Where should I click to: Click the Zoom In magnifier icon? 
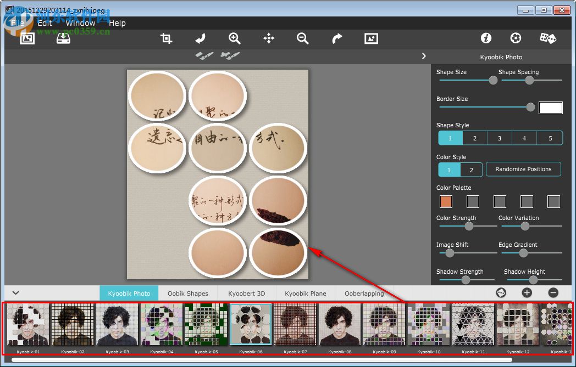[x=235, y=38]
